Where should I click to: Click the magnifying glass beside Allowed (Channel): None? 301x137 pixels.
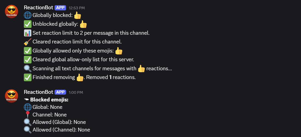[28, 130]
